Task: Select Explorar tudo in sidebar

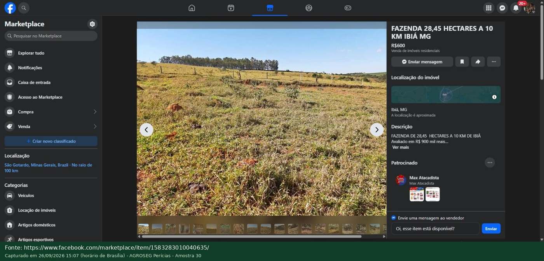Action: point(51,53)
